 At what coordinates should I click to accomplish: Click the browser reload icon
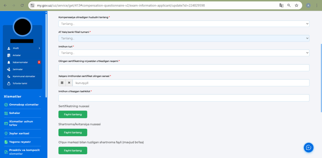pos(22,5)
